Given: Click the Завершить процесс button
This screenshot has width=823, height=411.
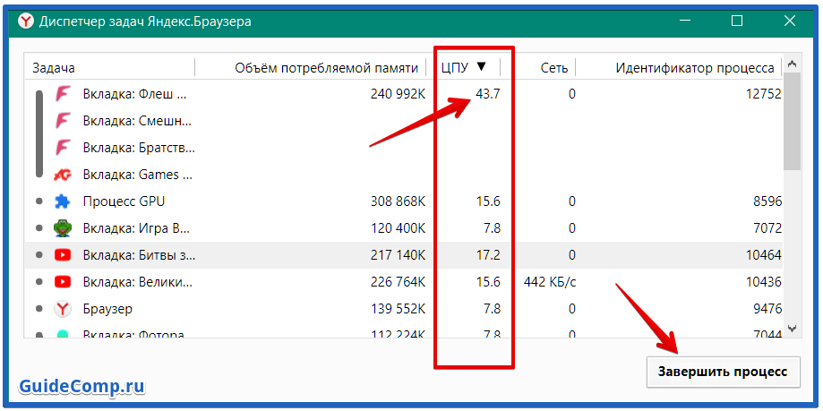Looking at the screenshot, I should click(723, 372).
